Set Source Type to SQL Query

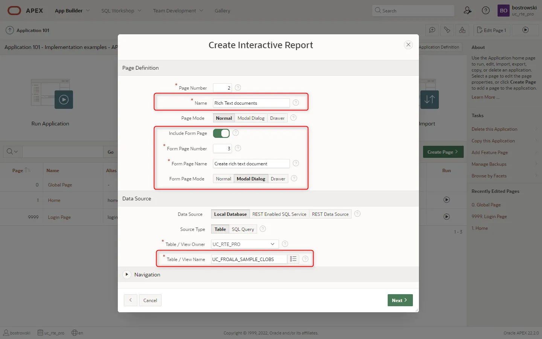(x=243, y=229)
